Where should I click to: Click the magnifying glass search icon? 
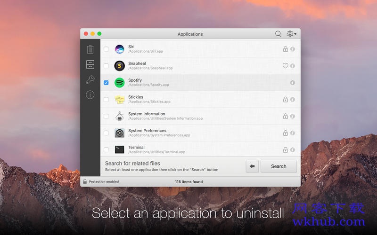278,34
